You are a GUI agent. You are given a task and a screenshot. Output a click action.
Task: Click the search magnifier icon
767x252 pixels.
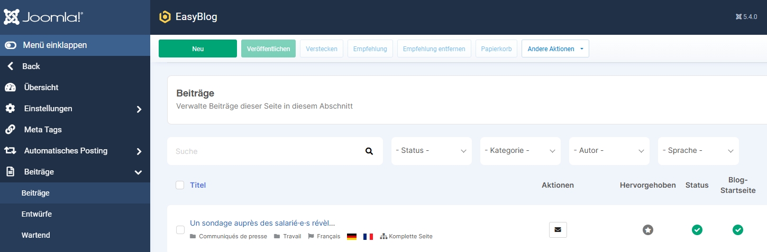pos(369,151)
